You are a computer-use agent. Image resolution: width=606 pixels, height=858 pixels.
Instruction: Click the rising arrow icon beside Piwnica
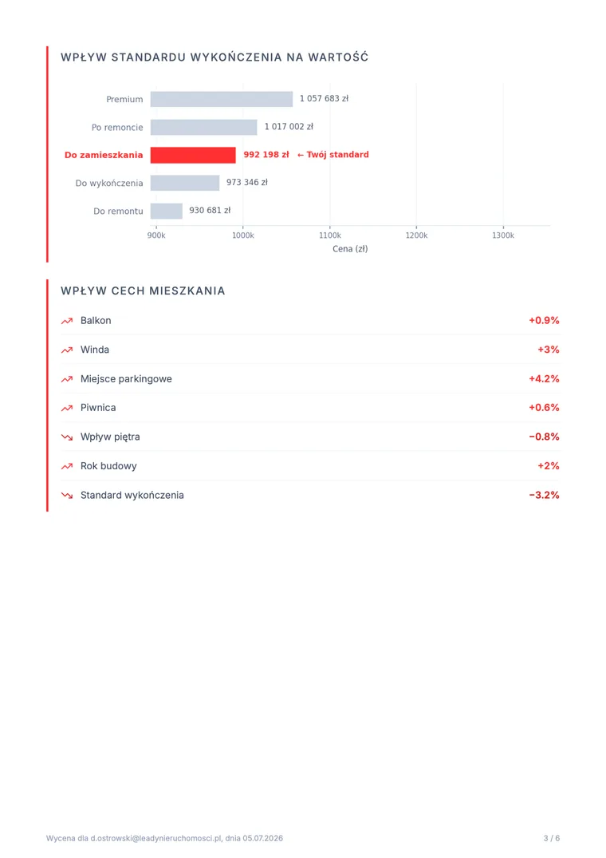(67, 408)
